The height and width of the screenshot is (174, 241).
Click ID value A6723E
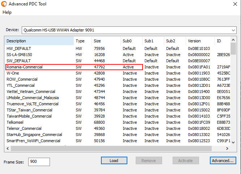[224, 85]
